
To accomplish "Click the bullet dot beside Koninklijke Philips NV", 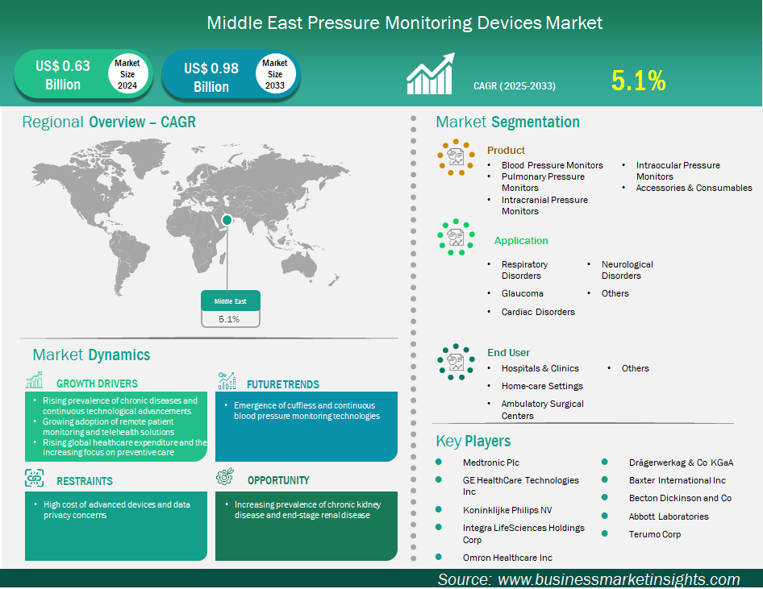I will pos(439,509).
